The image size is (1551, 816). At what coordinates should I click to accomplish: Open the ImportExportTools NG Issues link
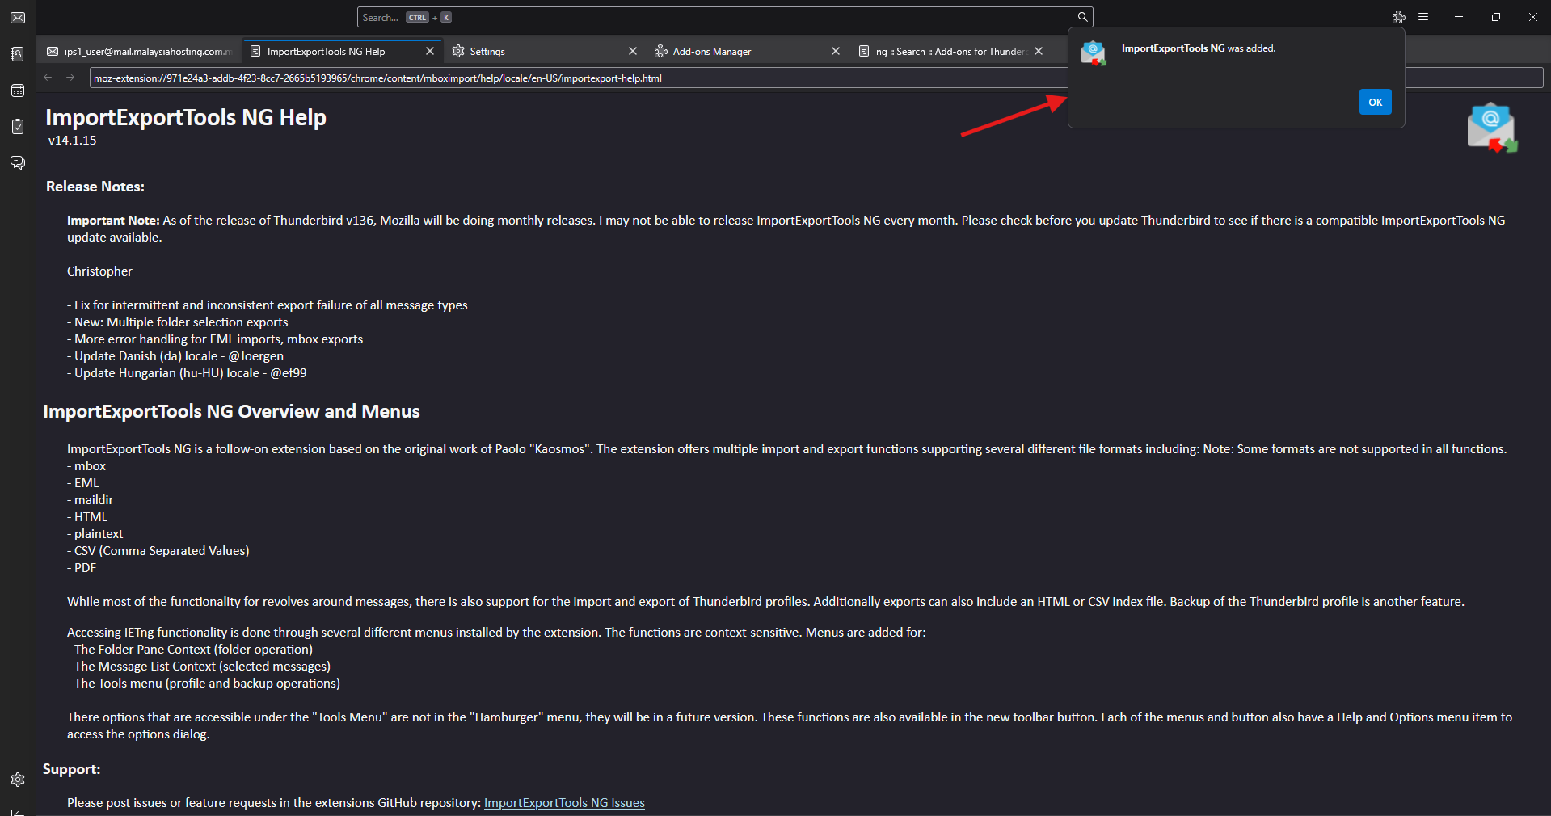click(x=564, y=802)
